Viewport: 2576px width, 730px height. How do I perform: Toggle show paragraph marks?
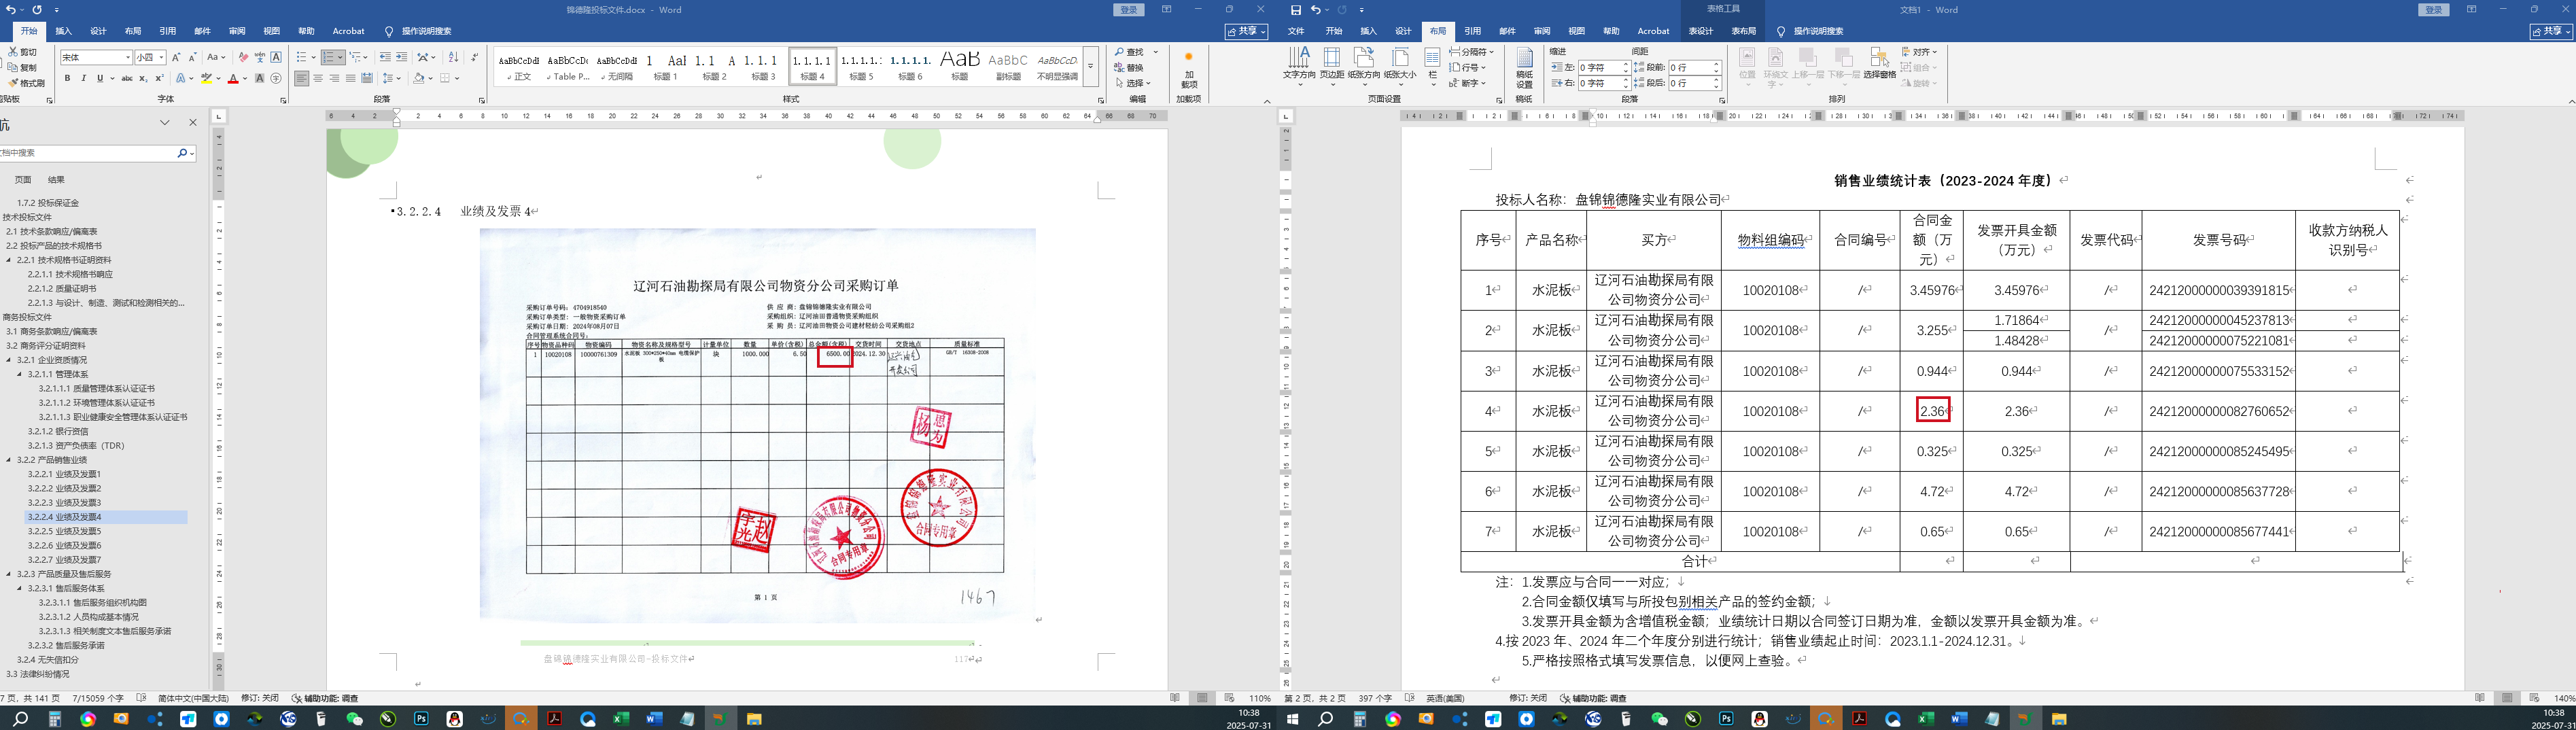point(474,58)
